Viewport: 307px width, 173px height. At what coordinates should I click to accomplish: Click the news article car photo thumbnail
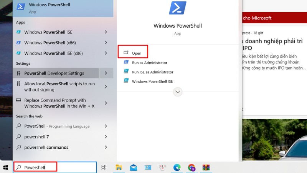pos(274,140)
